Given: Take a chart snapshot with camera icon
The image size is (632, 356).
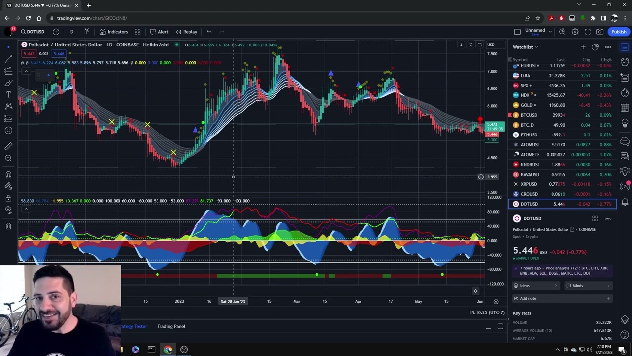Looking at the screenshot, I should tap(600, 32).
